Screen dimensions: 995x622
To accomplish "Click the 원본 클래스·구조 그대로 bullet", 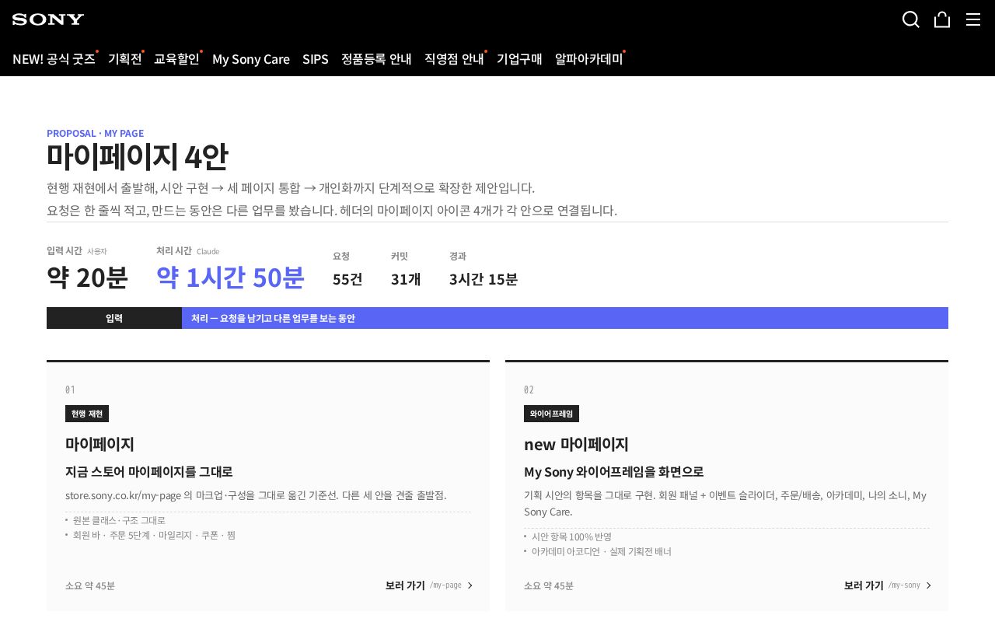I will pyautogui.click(x=119, y=520).
